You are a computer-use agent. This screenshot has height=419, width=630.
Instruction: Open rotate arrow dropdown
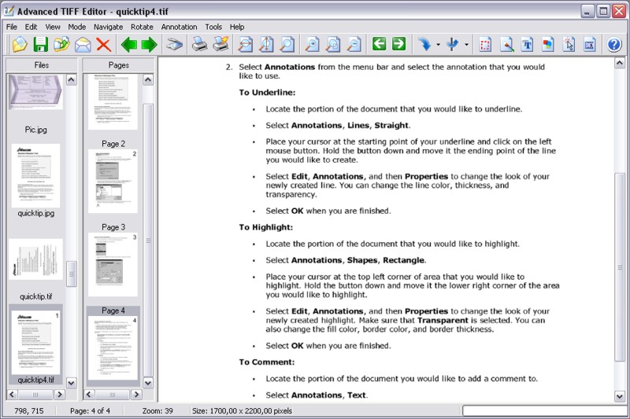tap(438, 45)
